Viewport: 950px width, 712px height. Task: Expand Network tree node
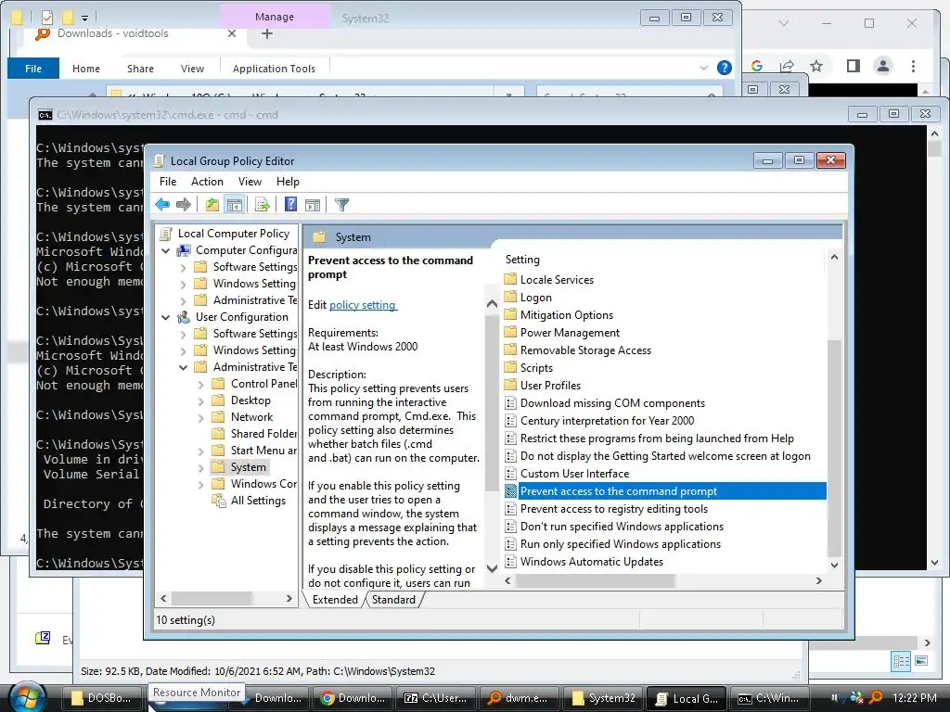pos(201,417)
